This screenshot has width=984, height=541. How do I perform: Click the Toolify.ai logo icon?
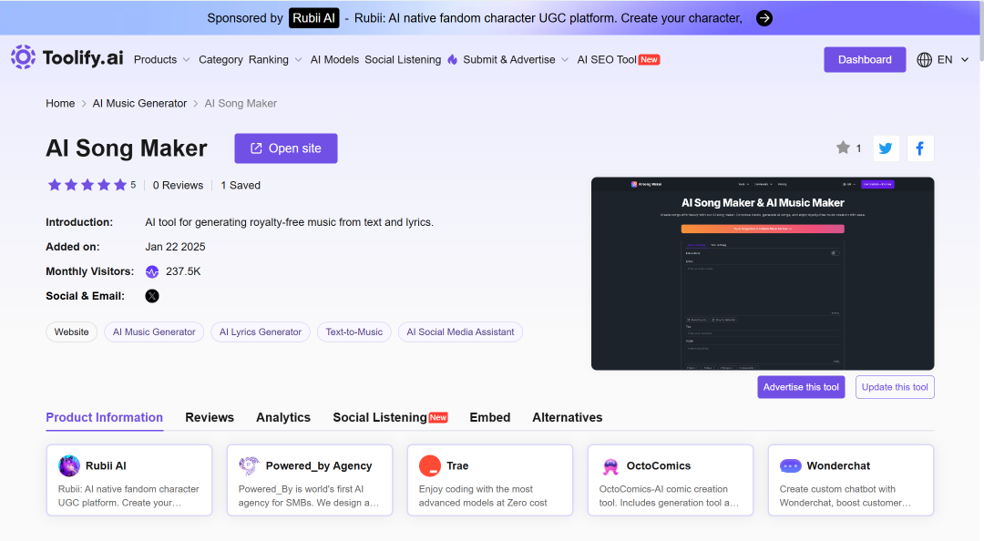point(23,57)
